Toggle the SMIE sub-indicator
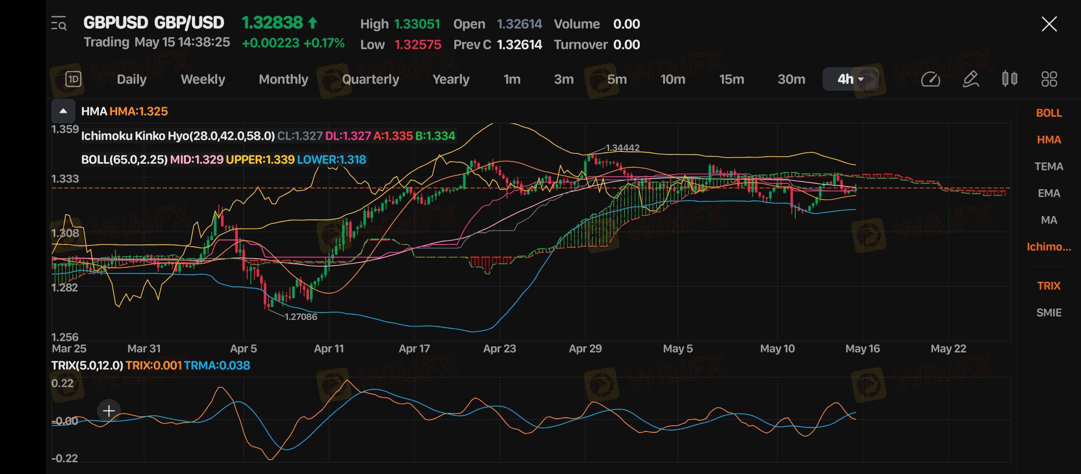Screen dimensions: 1081x474 [1048, 312]
